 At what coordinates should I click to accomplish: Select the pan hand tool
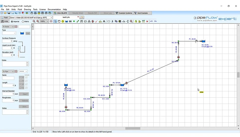coord(59,21)
